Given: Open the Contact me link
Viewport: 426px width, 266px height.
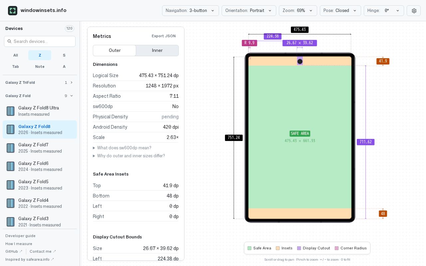Looking at the screenshot, I should click(x=43, y=251).
